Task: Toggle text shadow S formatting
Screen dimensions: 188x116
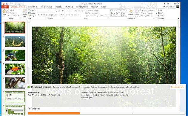Action: tap(47, 15)
